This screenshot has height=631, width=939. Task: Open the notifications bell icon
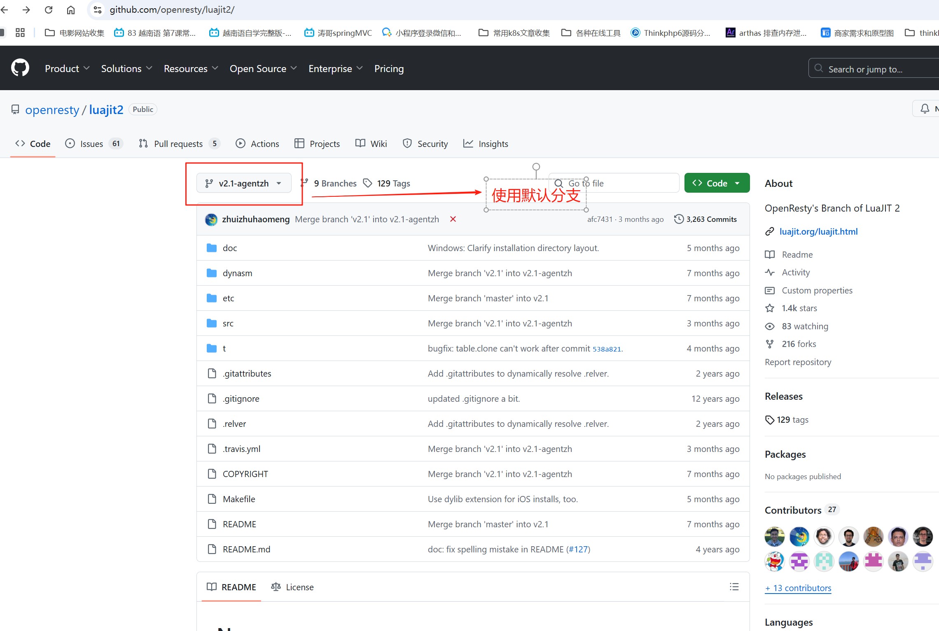pos(925,109)
